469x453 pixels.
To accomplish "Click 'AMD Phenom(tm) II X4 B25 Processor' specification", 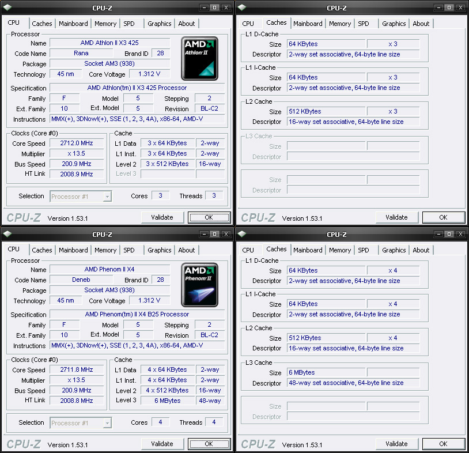I will 137,315.
